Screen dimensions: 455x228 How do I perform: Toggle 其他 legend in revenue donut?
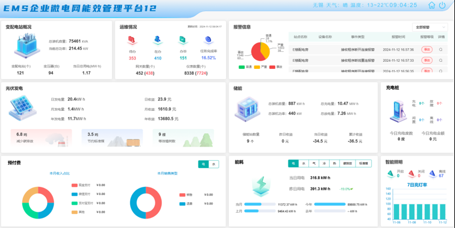click(x=78, y=212)
